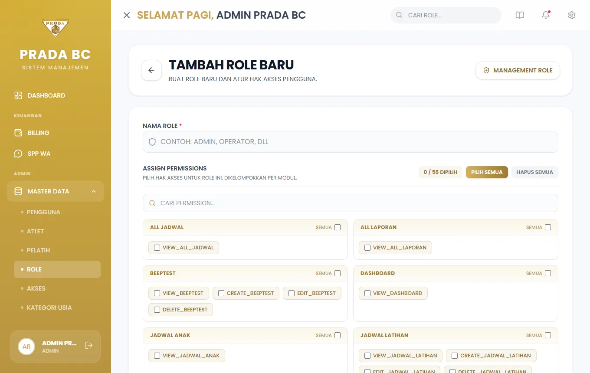Open the Atlet submenu item
590x373 pixels.
(57, 231)
